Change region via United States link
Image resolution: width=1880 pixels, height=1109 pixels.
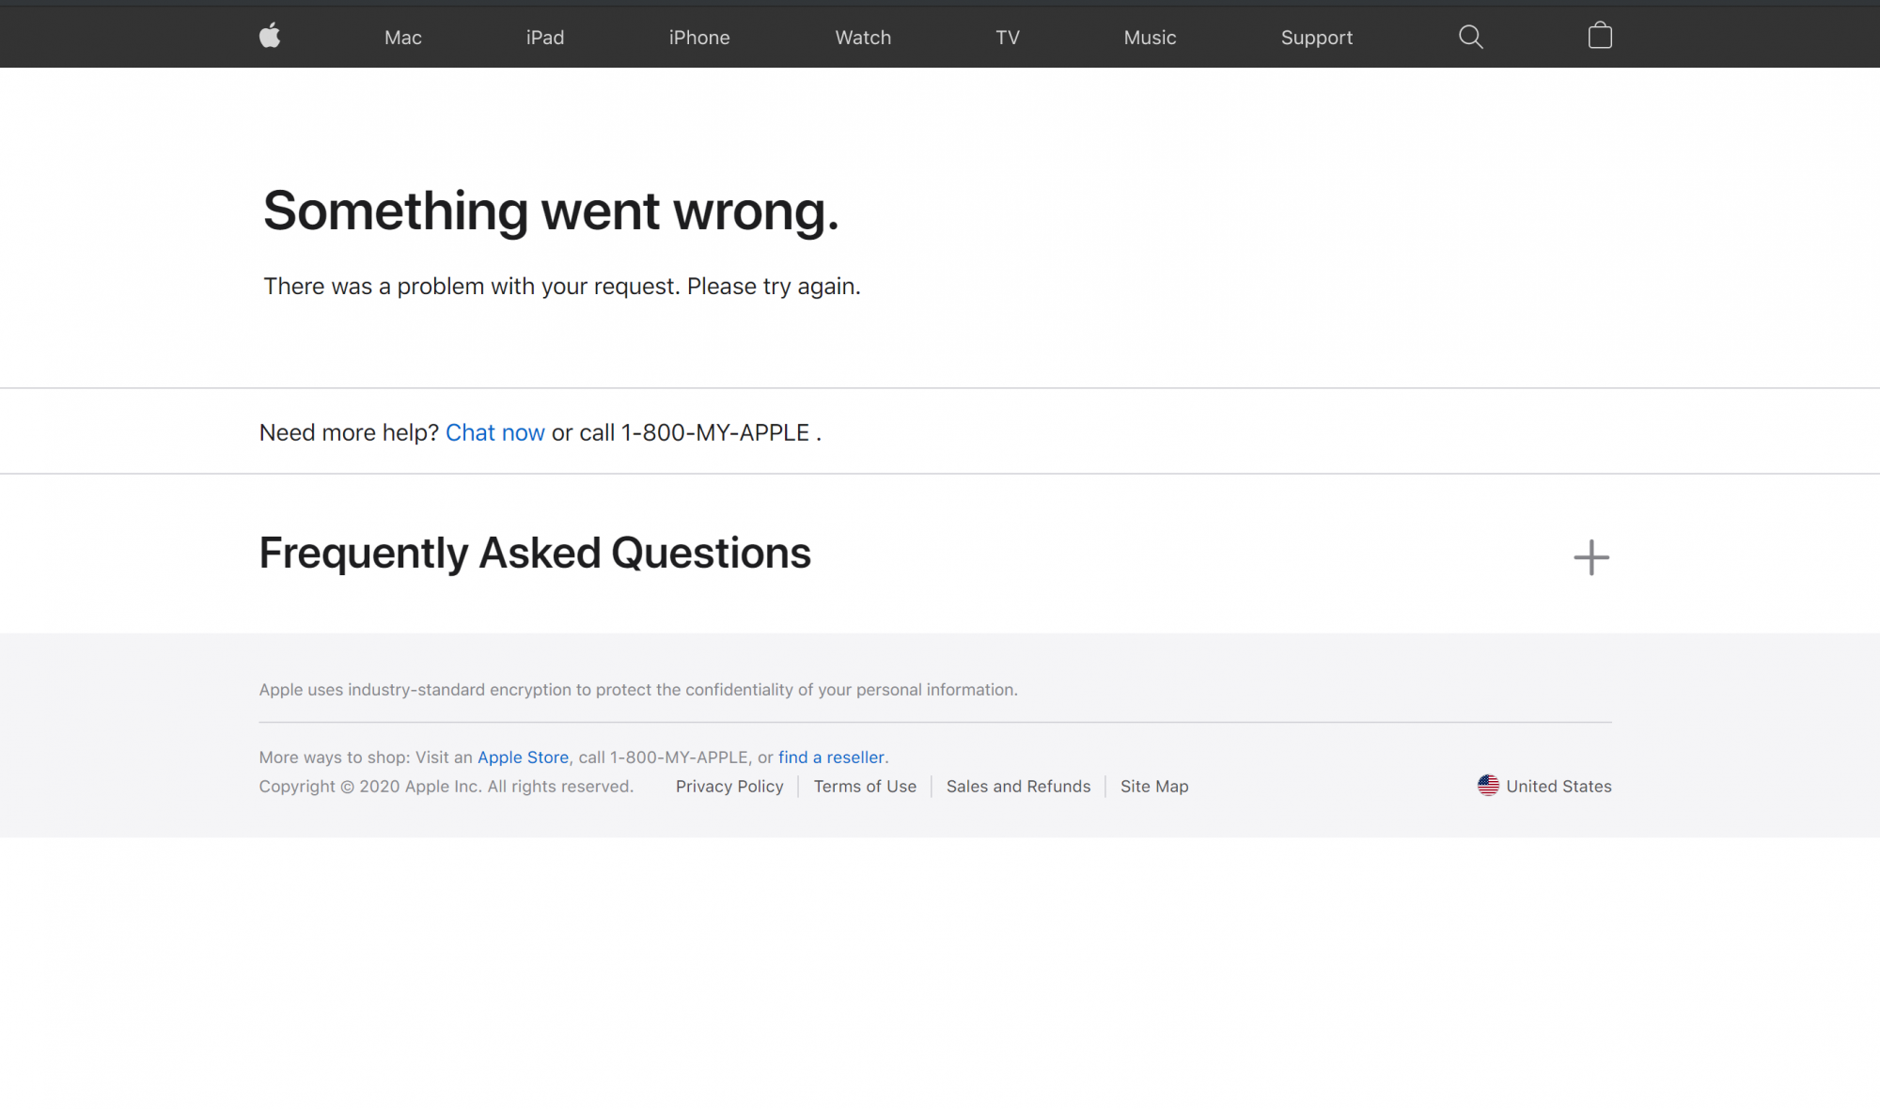(x=1559, y=787)
